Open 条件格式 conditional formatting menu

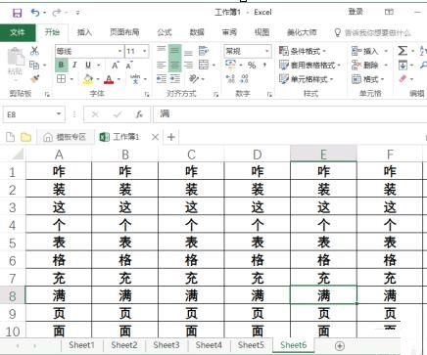(x=303, y=51)
